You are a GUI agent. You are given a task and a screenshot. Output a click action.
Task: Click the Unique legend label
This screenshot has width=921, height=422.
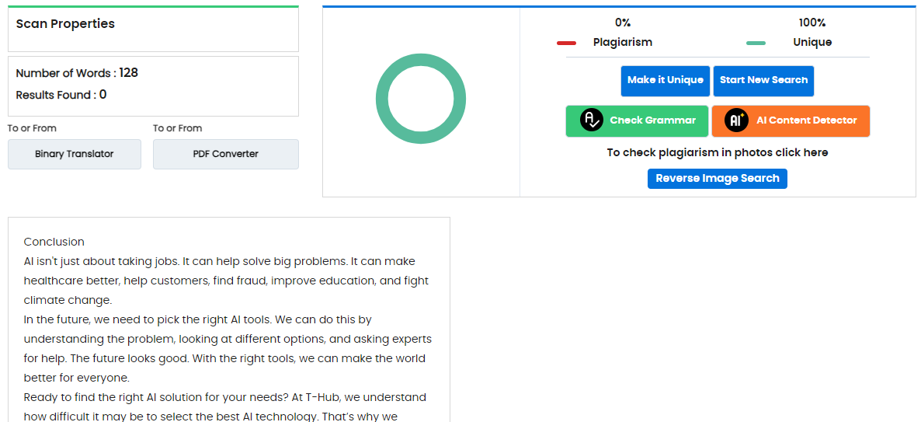click(x=812, y=43)
